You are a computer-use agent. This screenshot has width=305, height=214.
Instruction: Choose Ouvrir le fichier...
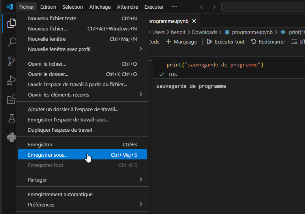point(82,64)
